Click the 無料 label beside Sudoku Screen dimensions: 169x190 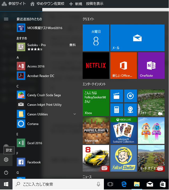click(x=73, y=45)
